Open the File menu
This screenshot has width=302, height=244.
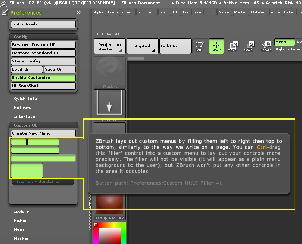(186, 12)
